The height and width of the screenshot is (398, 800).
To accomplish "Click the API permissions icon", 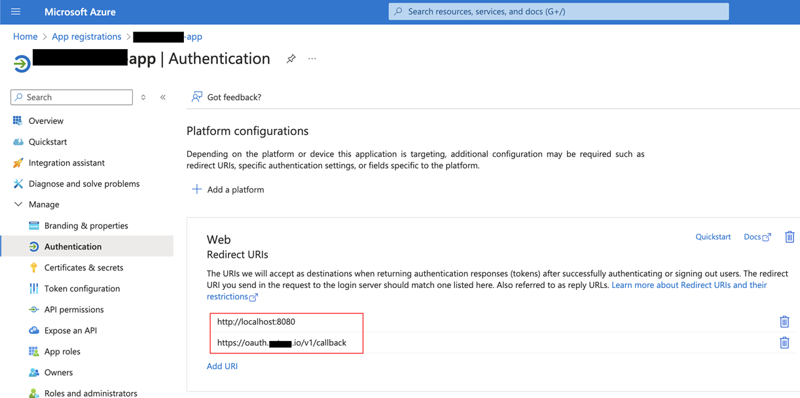I will pos(34,310).
